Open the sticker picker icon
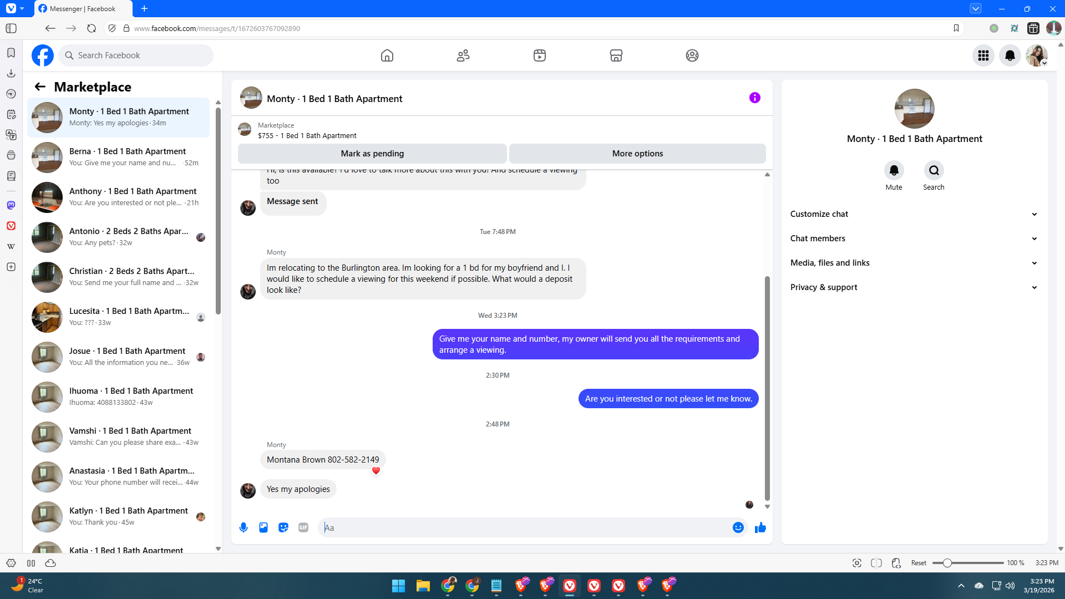The width and height of the screenshot is (1065, 599). pos(283,527)
